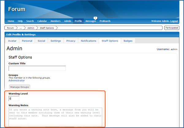This screenshot has width=184, height=128.
Task: Open the Admin navigation item
Action: (x=67, y=21)
